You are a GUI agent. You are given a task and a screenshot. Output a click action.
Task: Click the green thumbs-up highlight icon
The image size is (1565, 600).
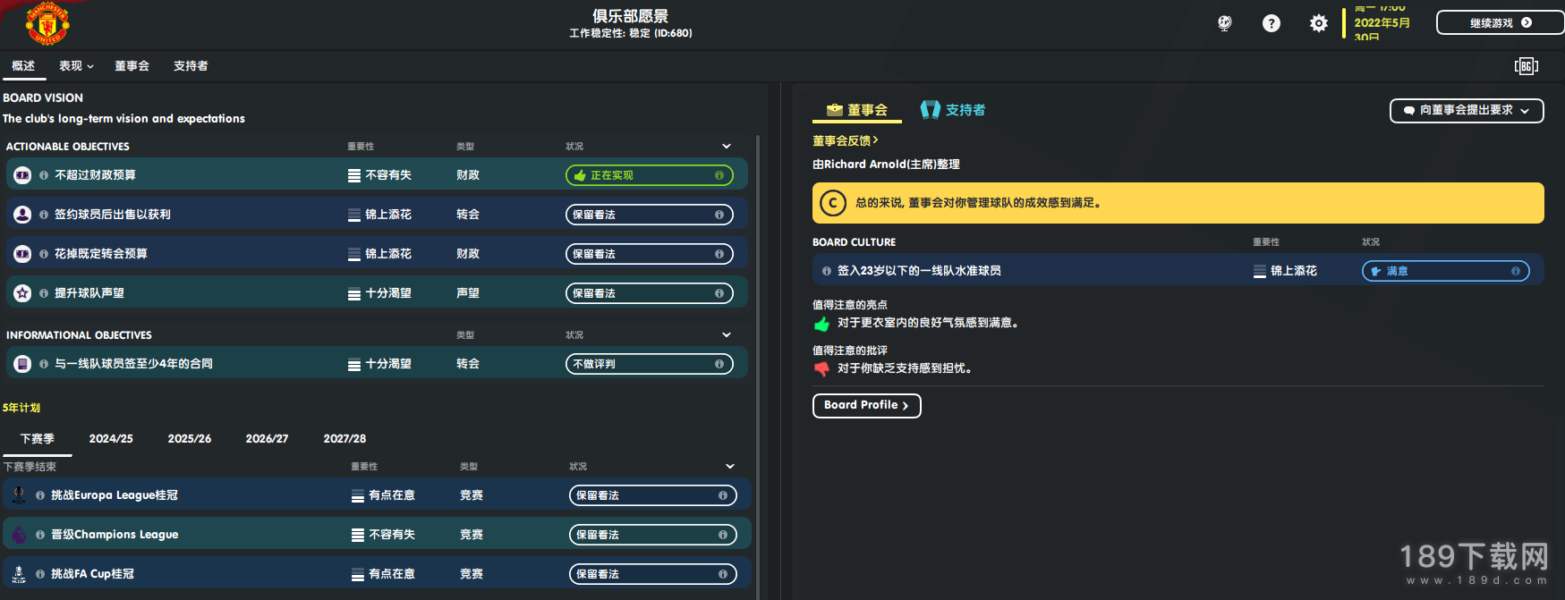[821, 324]
